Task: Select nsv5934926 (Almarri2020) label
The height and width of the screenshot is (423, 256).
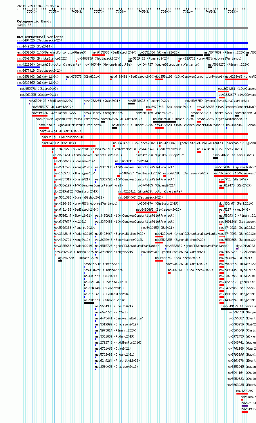Action: pyautogui.click(x=186, y=264)
